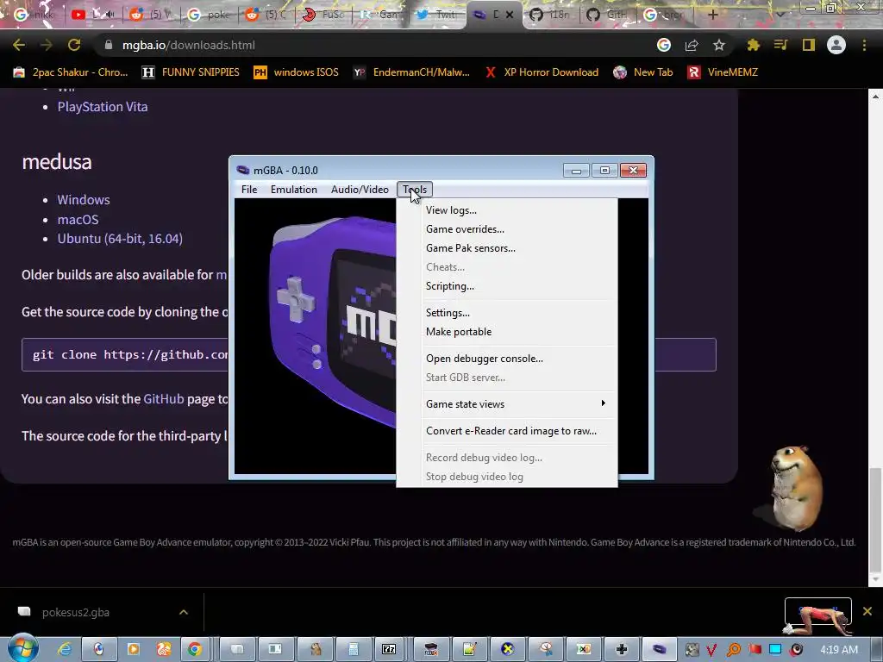The height and width of the screenshot is (662, 883).
Task: Open Chrome media controls icon
Action: [x=780, y=45]
